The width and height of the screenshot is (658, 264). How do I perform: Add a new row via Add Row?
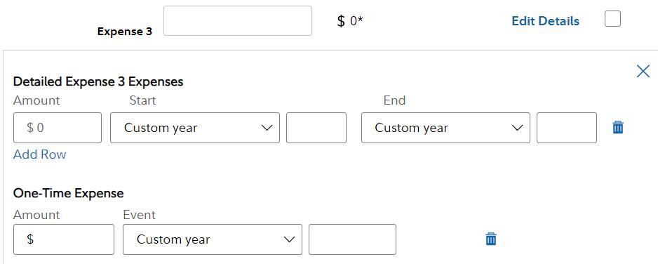[40, 154]
